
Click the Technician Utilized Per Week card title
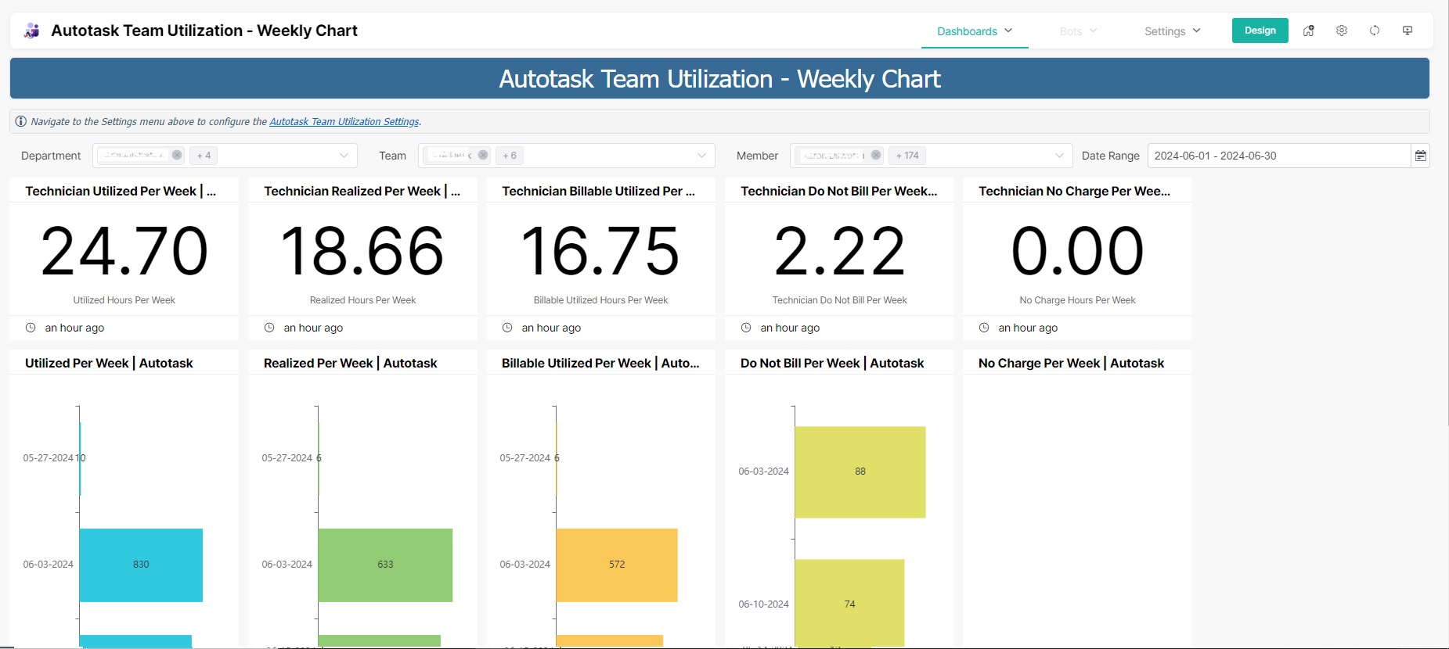(121, 191)
